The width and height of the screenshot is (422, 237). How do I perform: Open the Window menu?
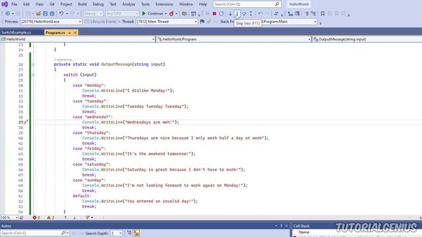186,5
